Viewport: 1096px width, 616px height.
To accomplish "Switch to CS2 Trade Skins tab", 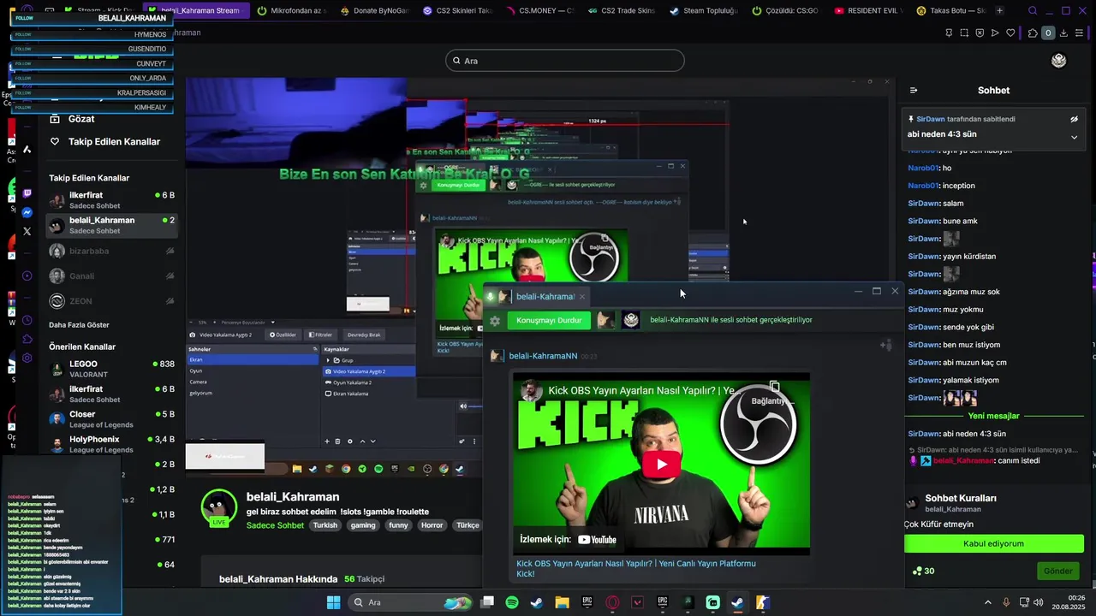I will click(x=621, y=11).
